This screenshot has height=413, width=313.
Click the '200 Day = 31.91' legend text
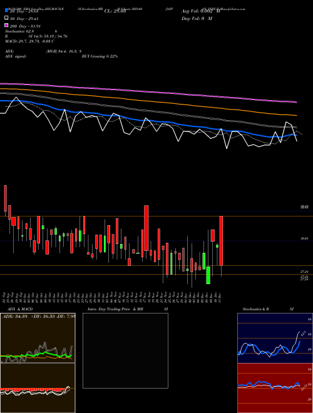point(25,26)
